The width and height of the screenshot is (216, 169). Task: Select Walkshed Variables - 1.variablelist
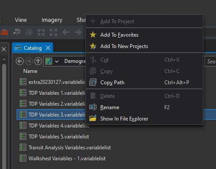(x=67, y=159)
